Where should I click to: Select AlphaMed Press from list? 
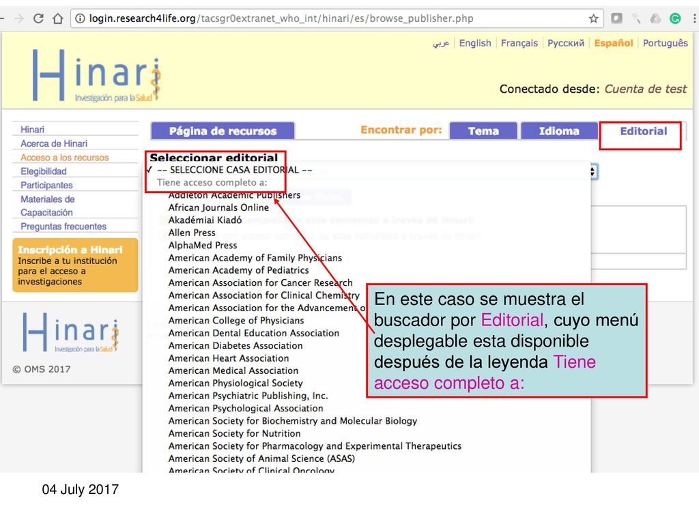pyautogui.click(x=203, y=245)
